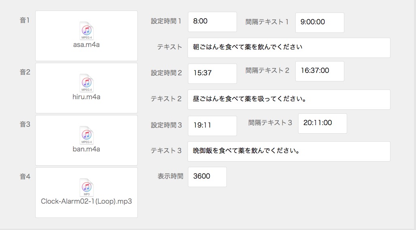Click the 音4 audio container box
Screen dimensions: 416x230
coord(87,193)
